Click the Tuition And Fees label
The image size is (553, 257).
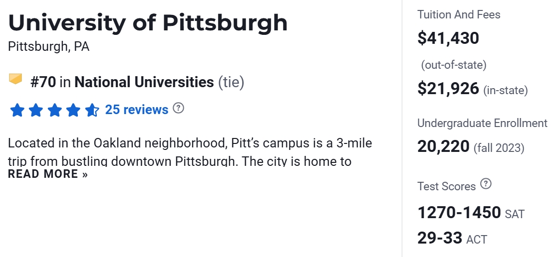[459, 15]
